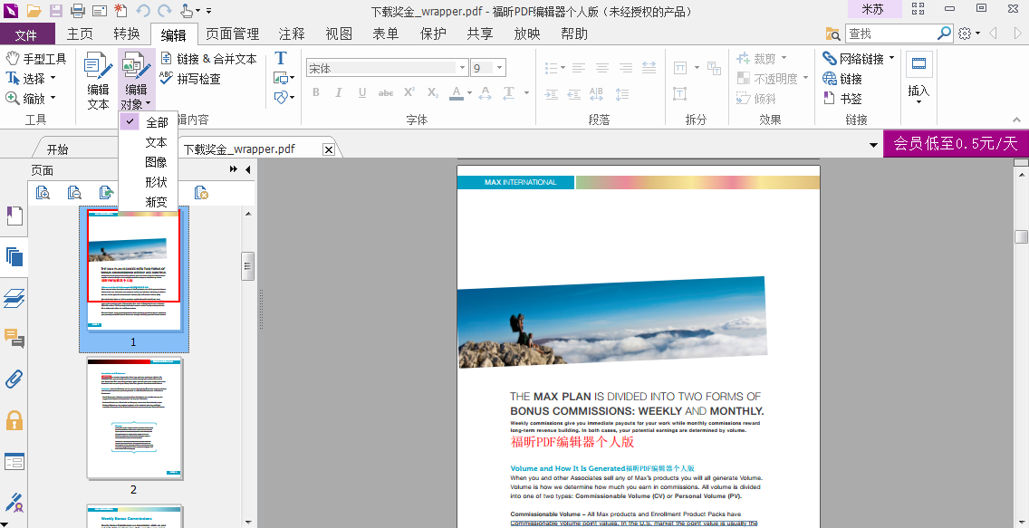Image resolution: width=1029 pixels, height=528 pixels.
Task: Click the magnifier search icon in 查找 box
Action: (944, 33)
